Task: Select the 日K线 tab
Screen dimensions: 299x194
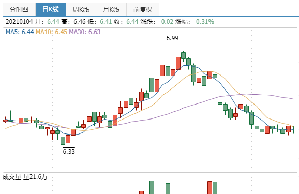Action: 51,9
